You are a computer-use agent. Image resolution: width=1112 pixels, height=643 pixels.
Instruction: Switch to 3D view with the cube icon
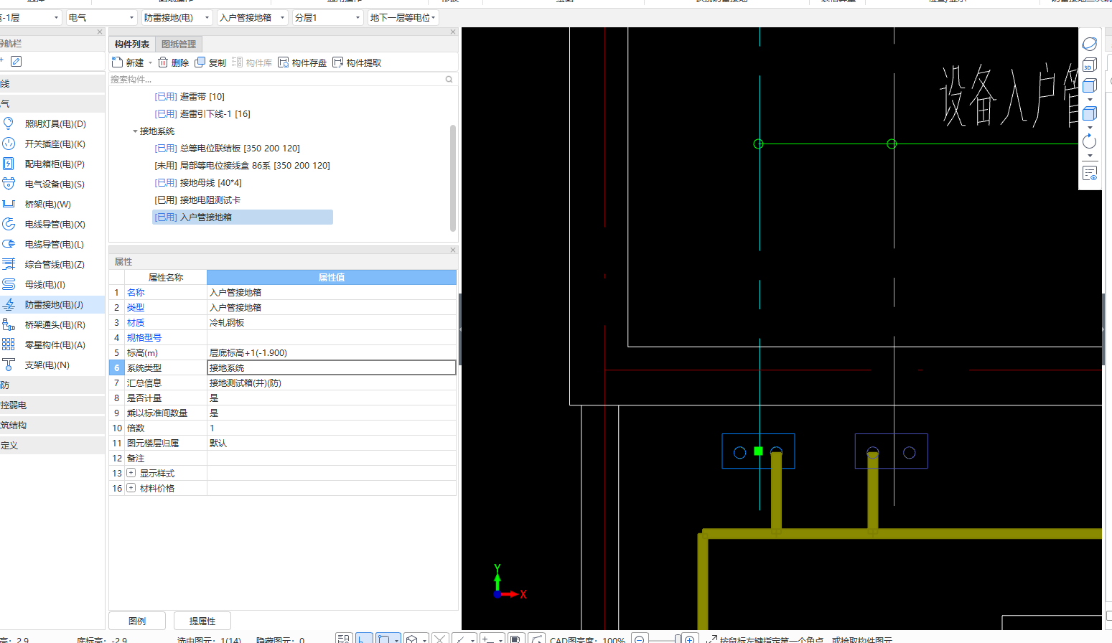coord(1089,65)
